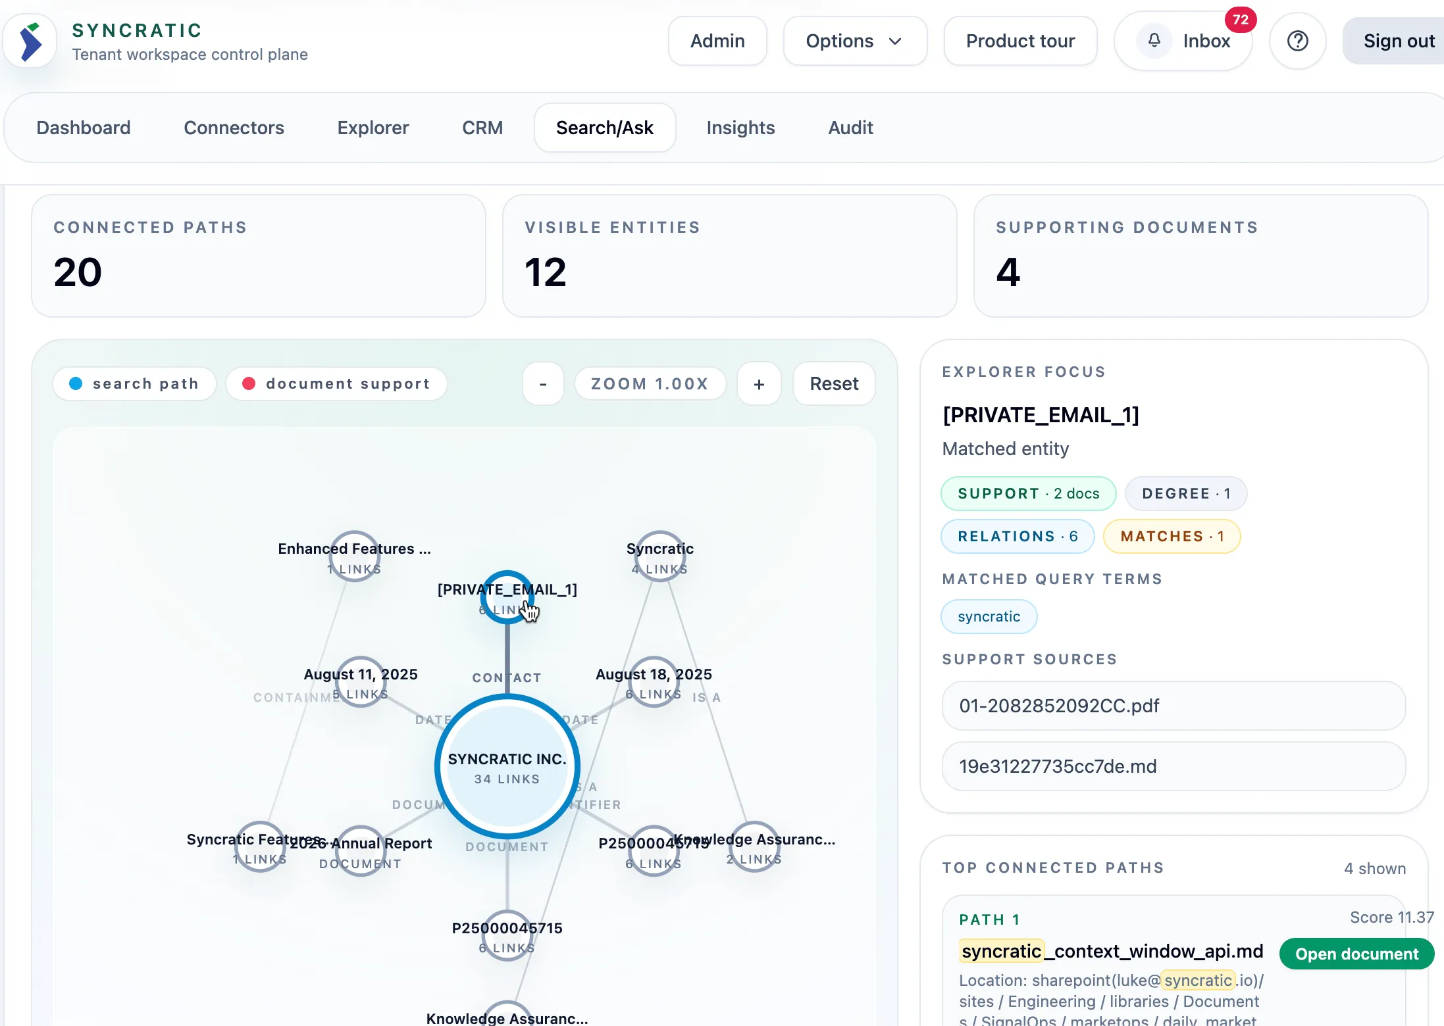Screen dimensions: 1444x1026
Task: Click the SUPPORT · 2 docs badge
Action: click(x=1028, y=493)
